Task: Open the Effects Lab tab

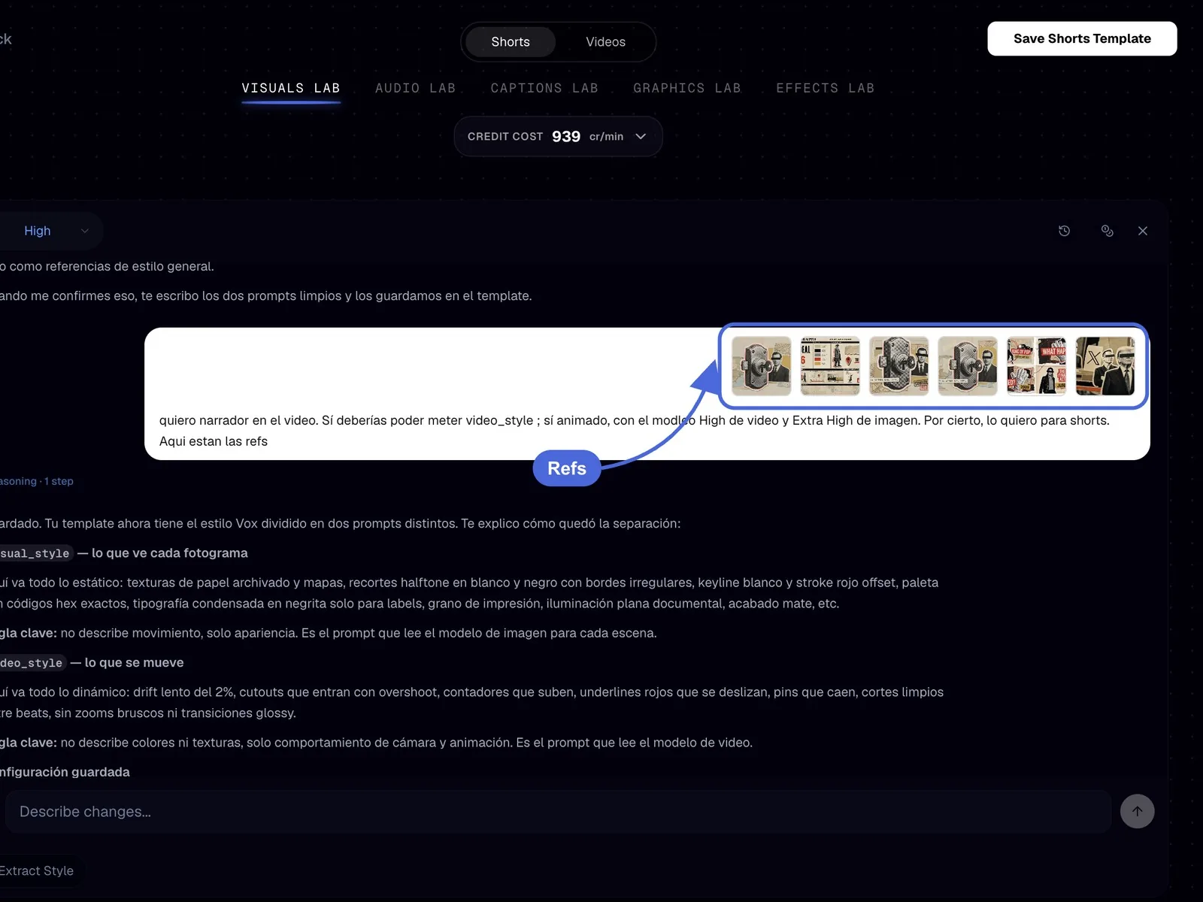Action: point(826,88)
